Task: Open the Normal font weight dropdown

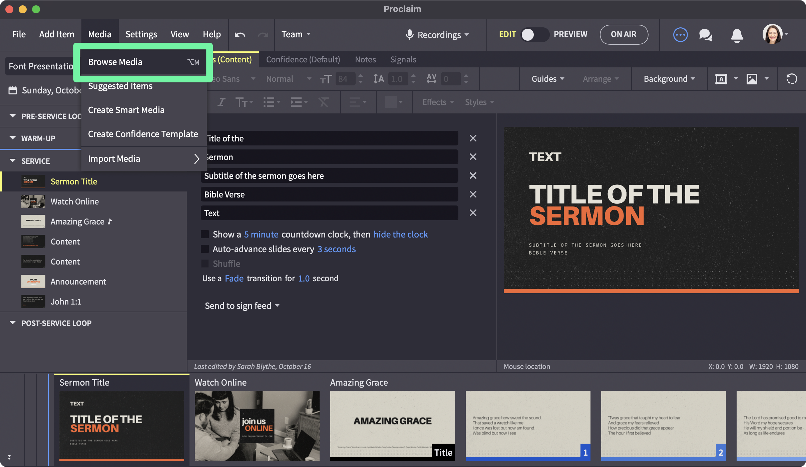Action: [289, 79]
